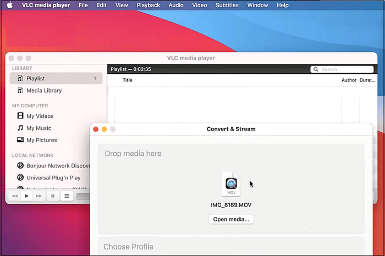Open My Music in the sidebar

point(38,128)
